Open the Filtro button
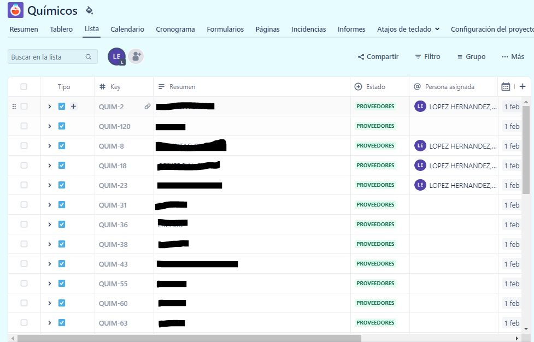This screenshot has width=534, height=342. (428, 57)
